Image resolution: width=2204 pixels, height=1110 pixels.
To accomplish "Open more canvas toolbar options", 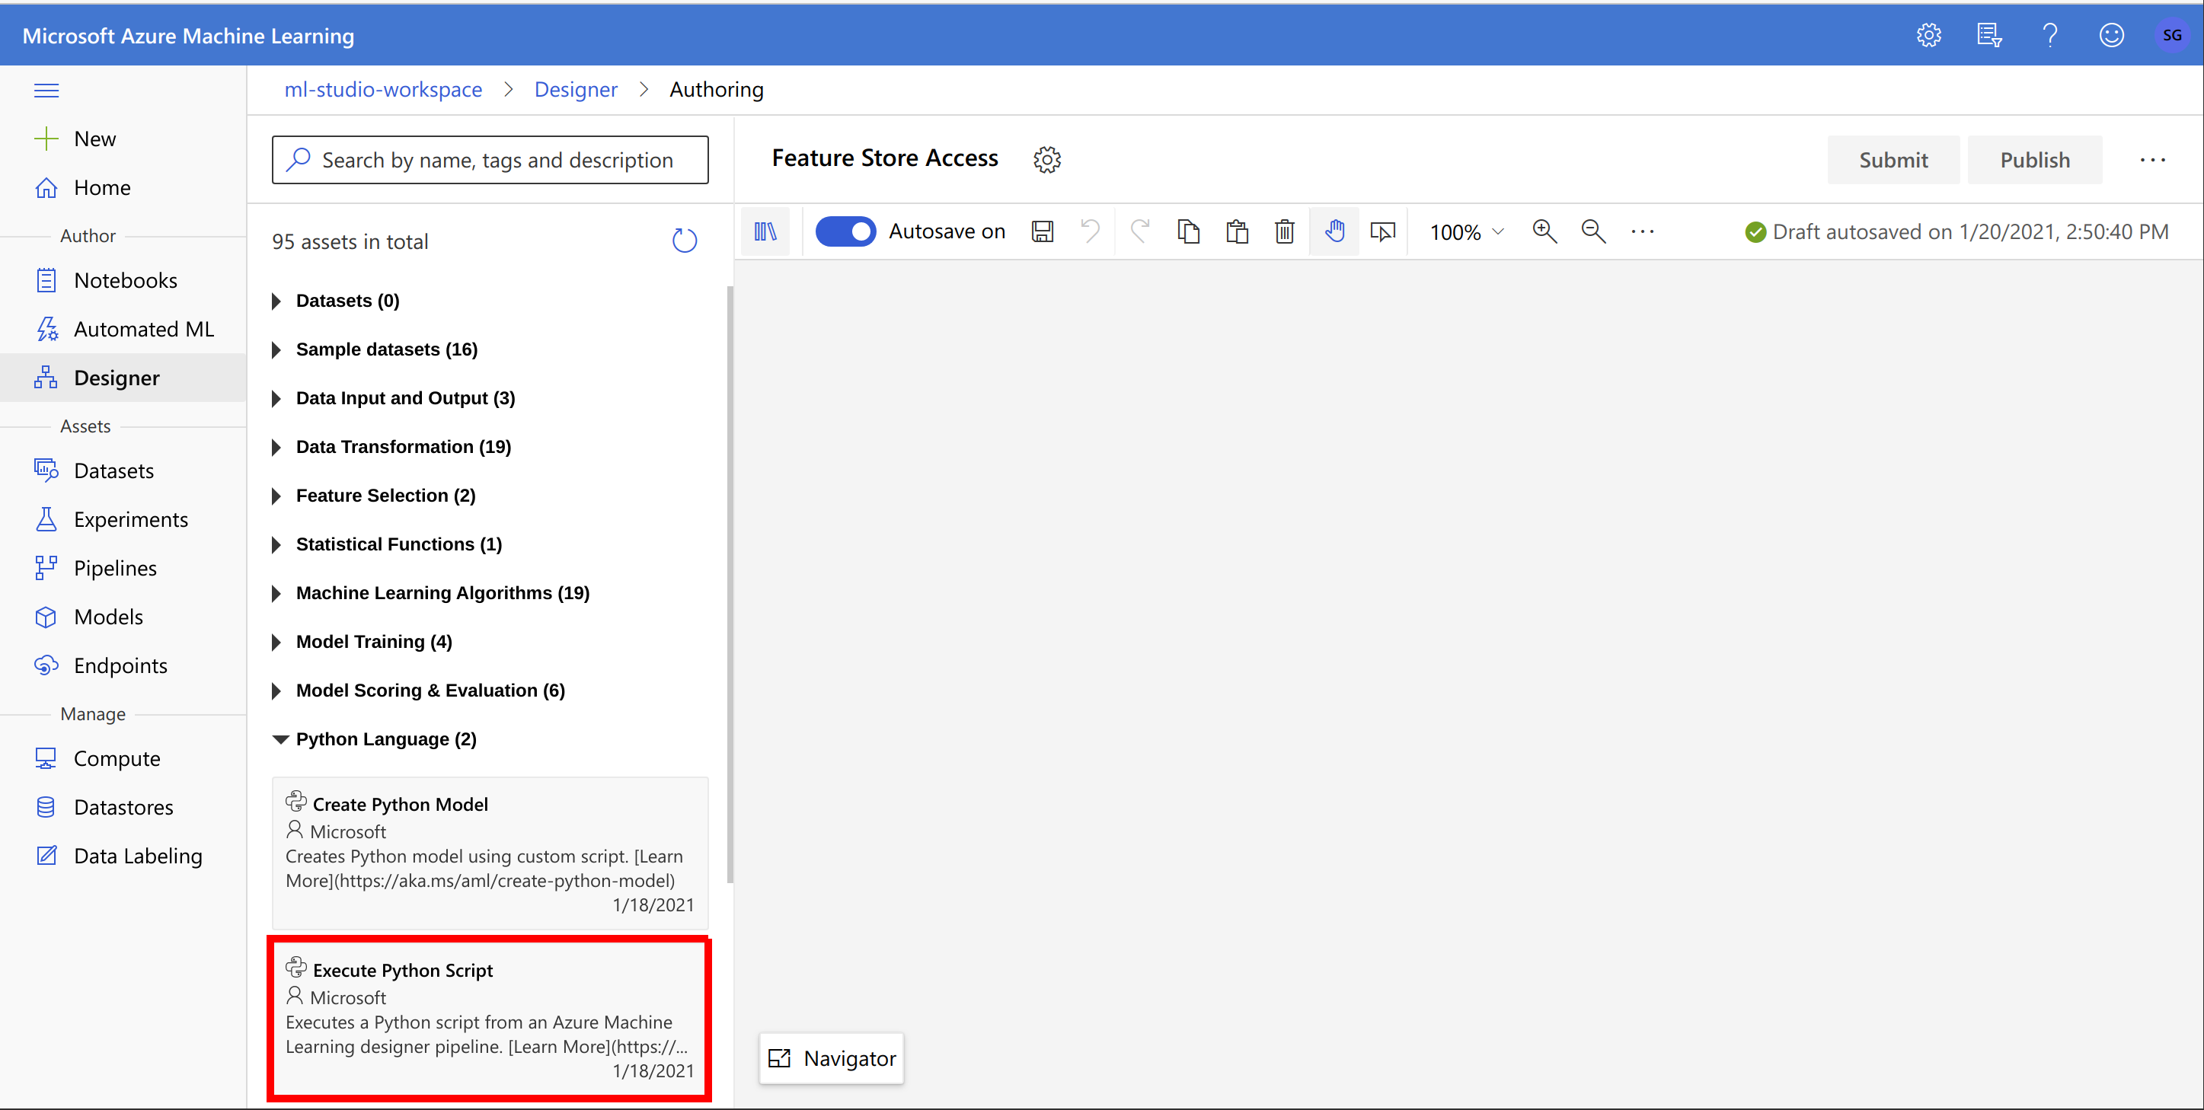I will 1643,231.
